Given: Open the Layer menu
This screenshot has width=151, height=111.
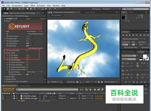Looking at the screenshot, I should (26, 6).
